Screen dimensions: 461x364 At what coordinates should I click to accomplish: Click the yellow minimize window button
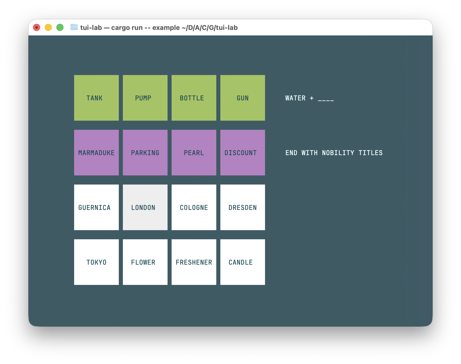(x=48, y=27)
